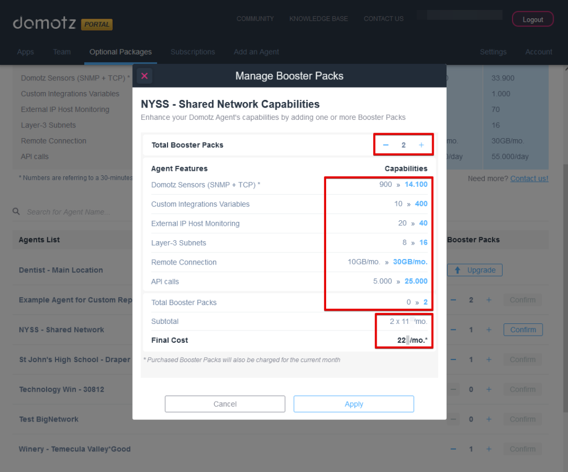Increase Total Booster Packs in dialog
568x472 pixels.
pos(422,145)
